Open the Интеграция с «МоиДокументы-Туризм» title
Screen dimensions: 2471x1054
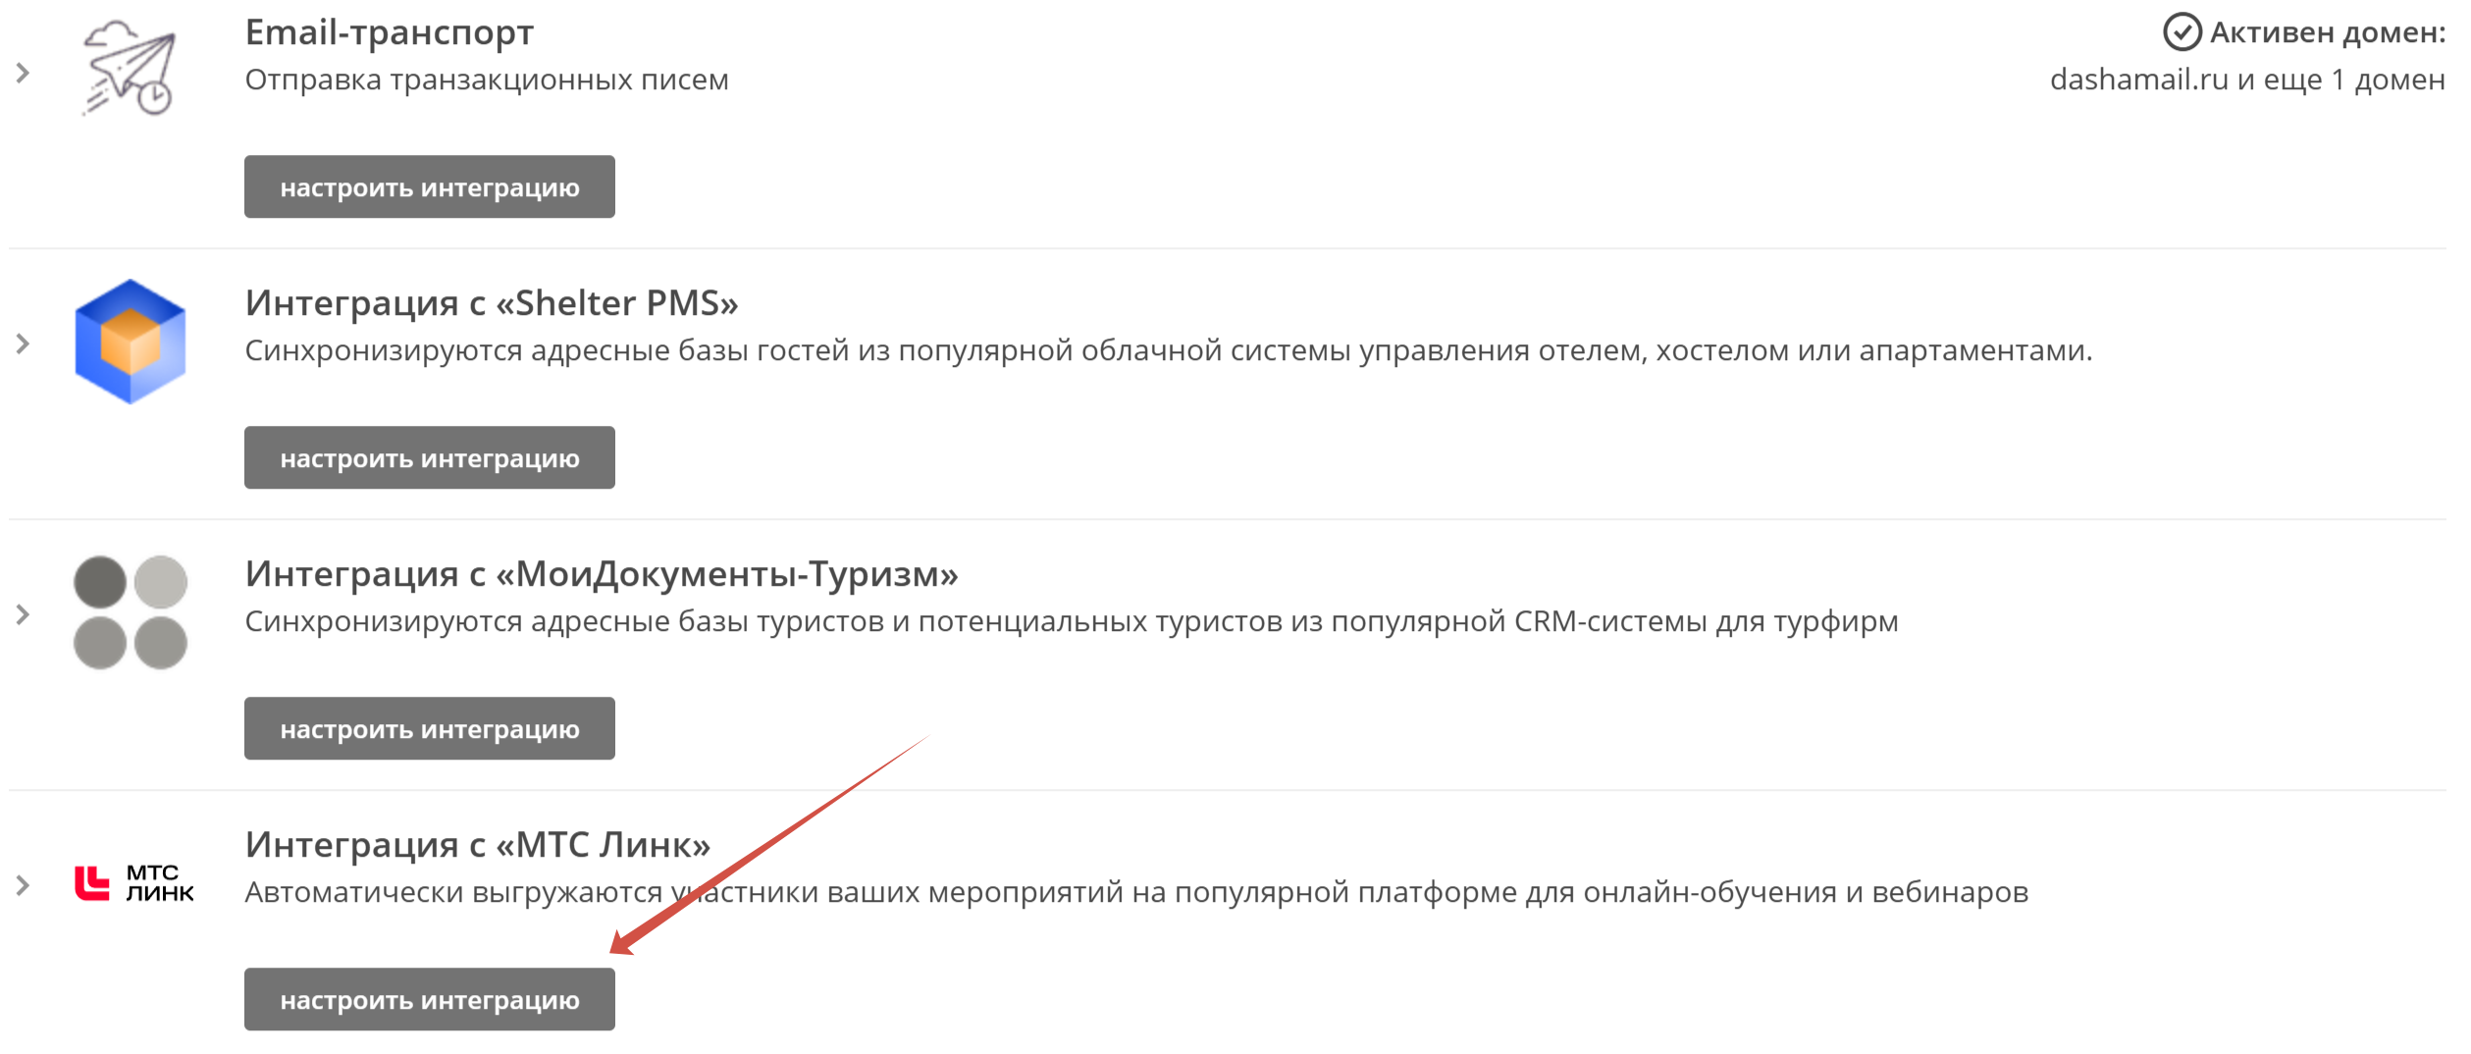602,573
